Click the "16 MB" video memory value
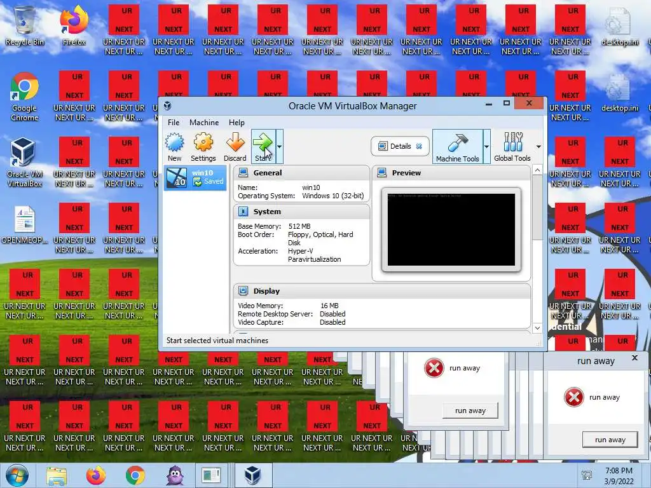 pos(329,306)
